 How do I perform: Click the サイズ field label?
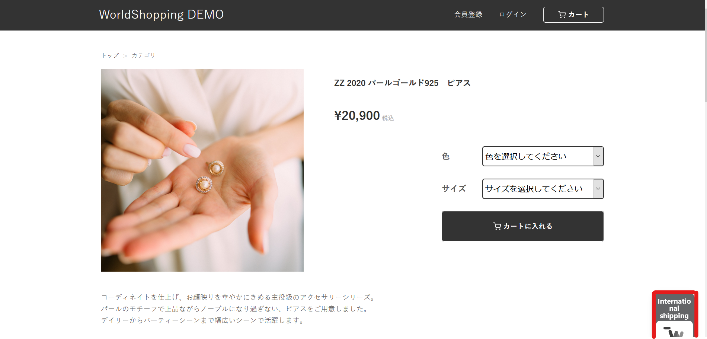[x=454, y=189]
